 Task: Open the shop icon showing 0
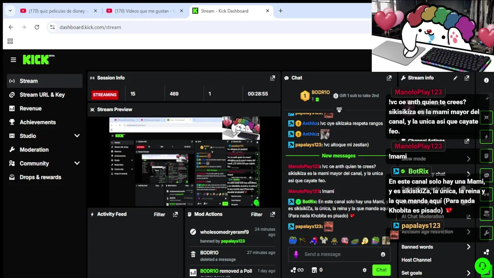pos(317,270)
